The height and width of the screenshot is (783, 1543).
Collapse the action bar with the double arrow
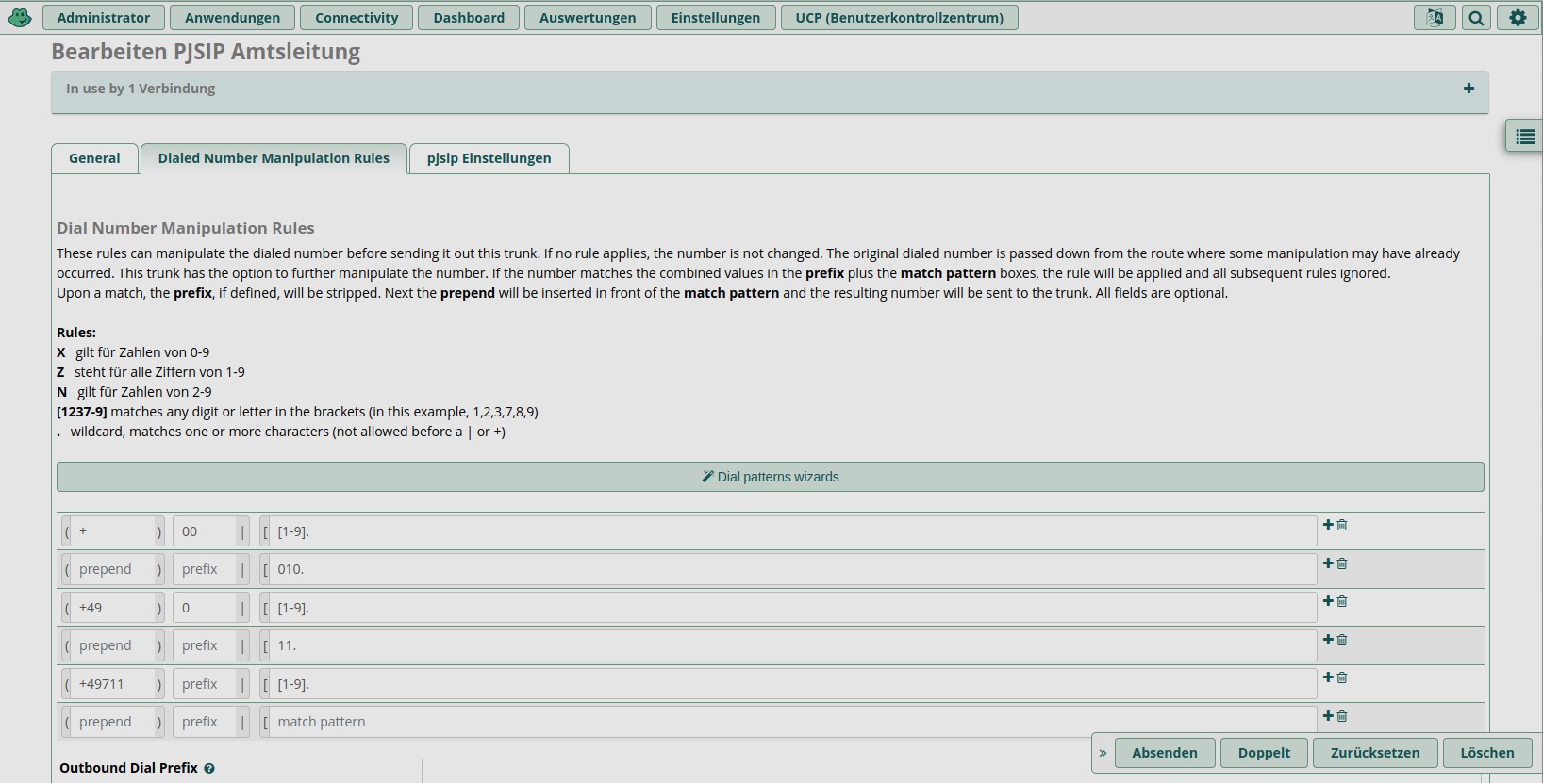(x=1103, y=753)
